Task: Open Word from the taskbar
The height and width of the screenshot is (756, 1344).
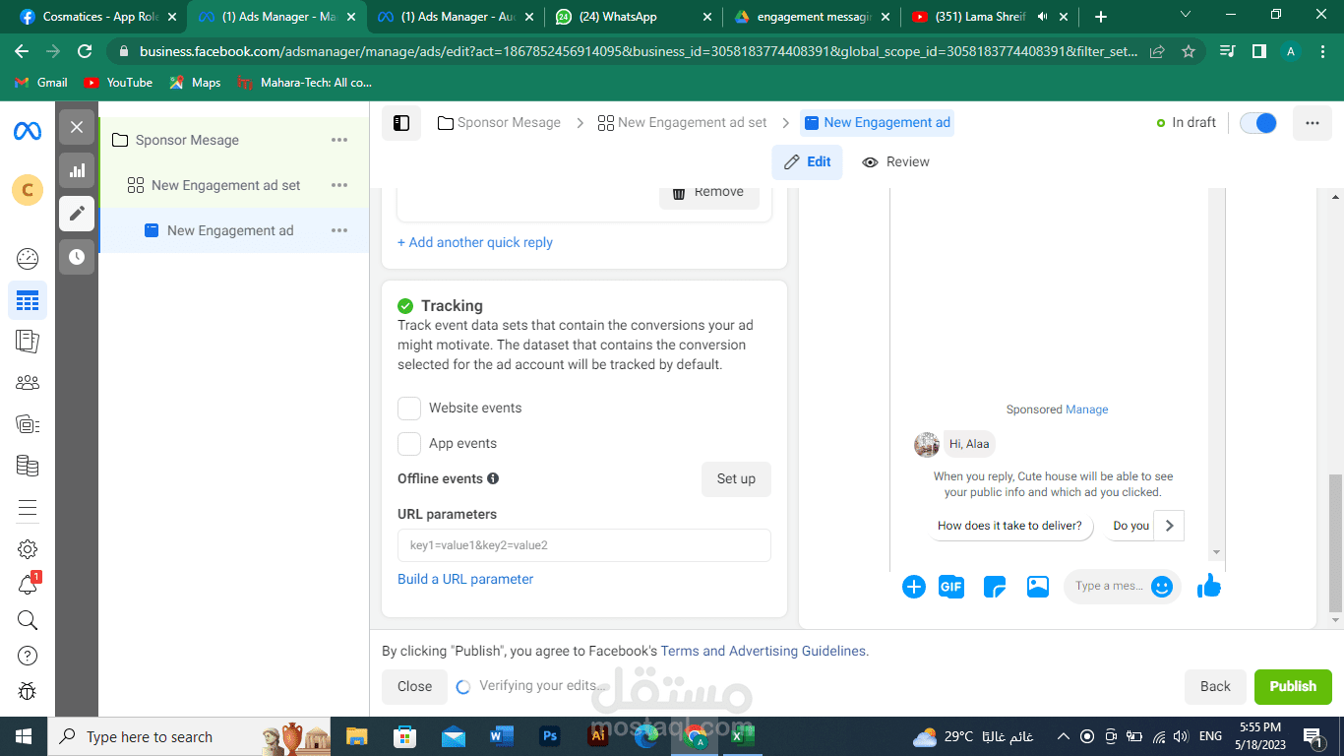Action: pos(502,735)
